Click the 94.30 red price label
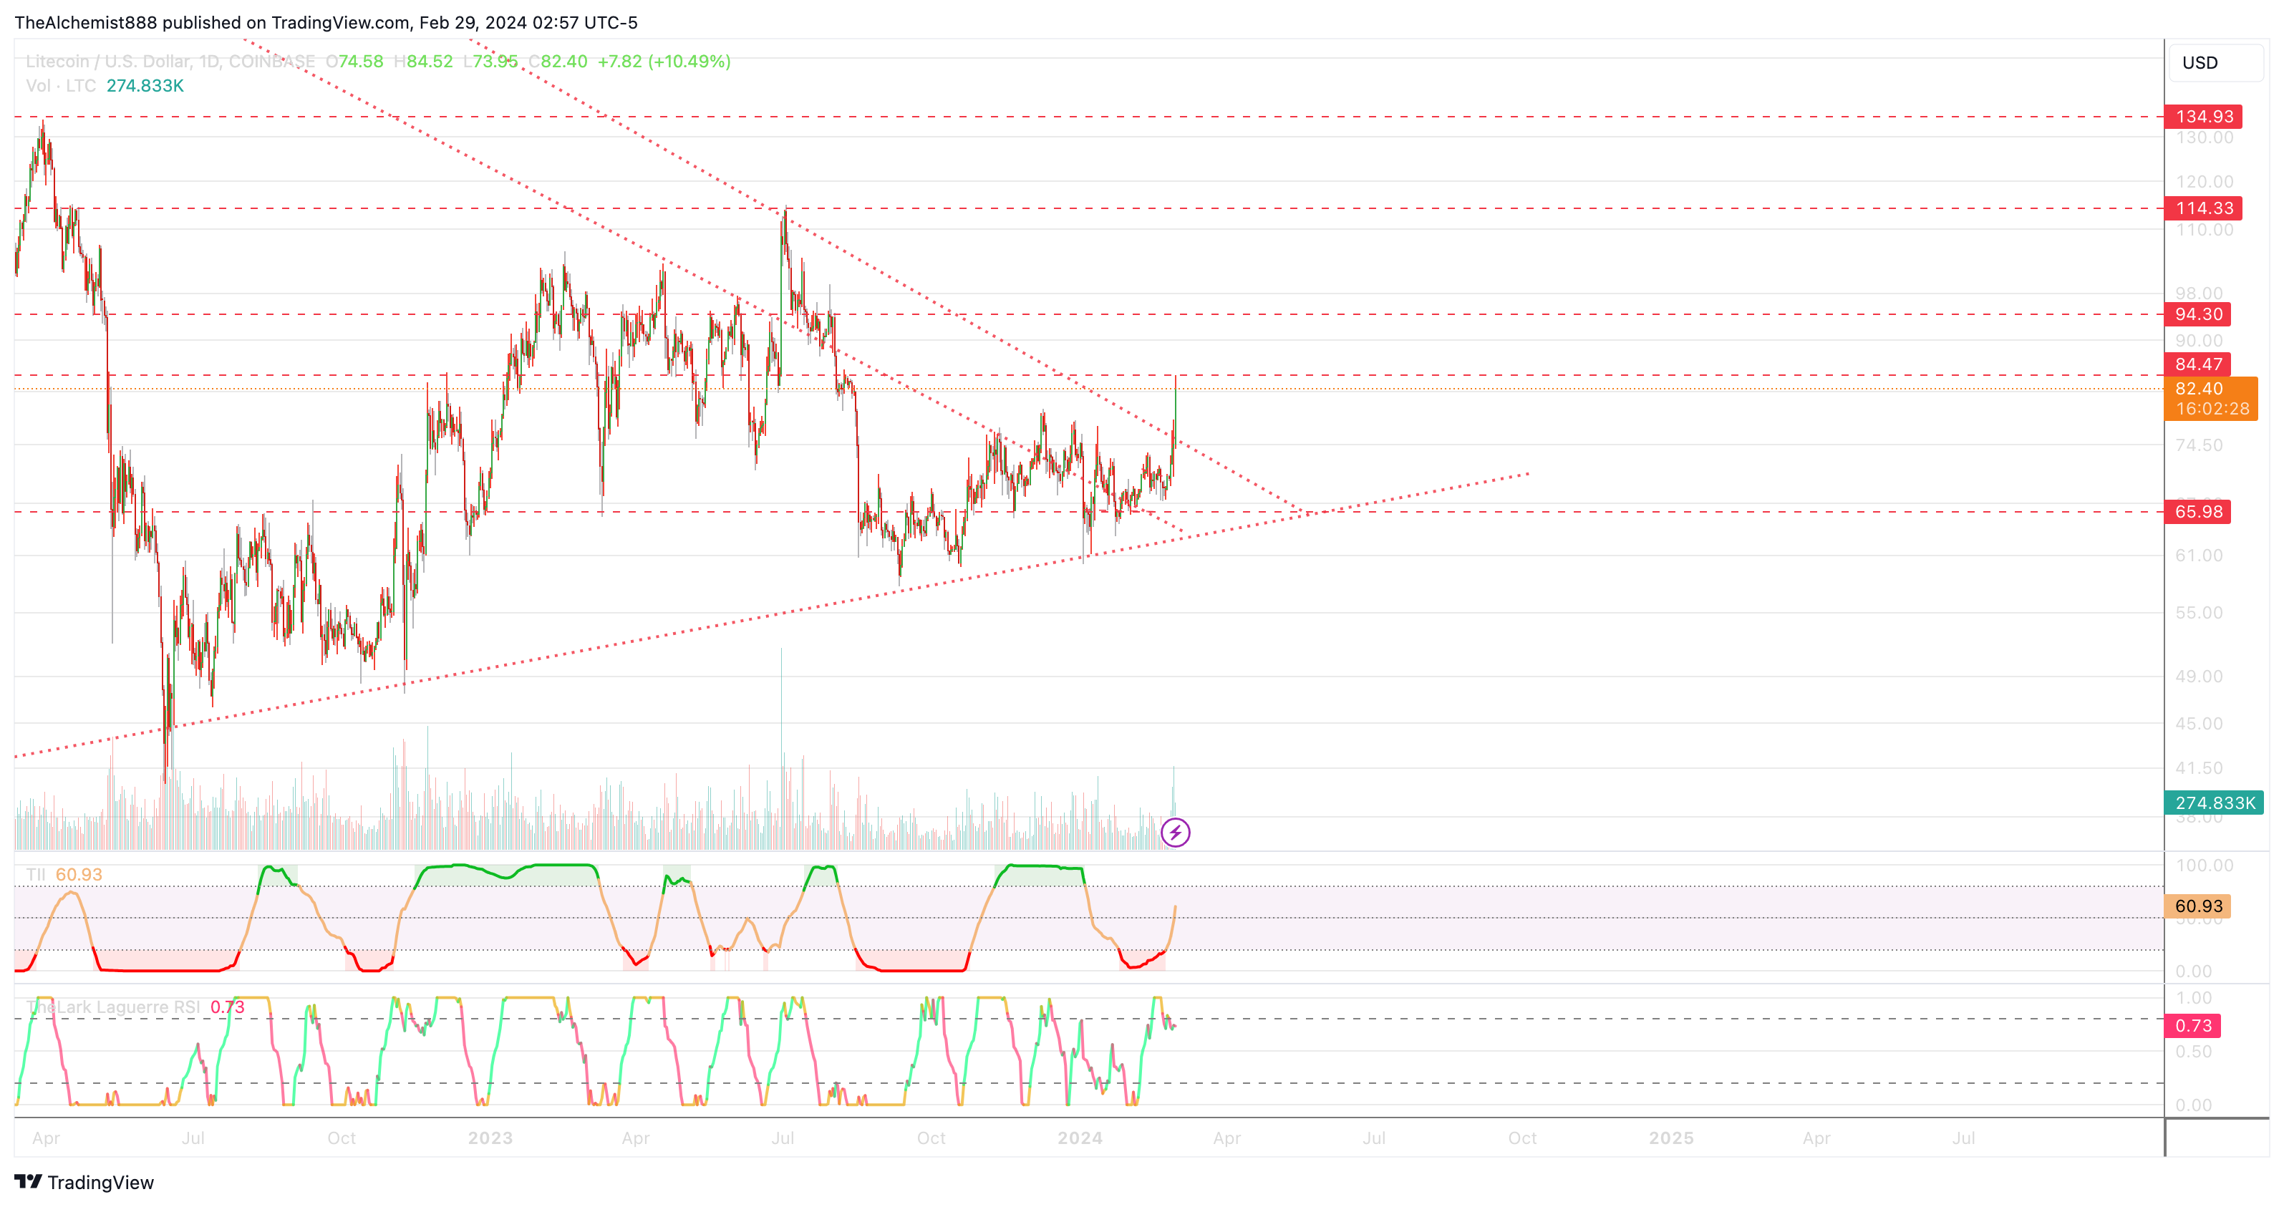The width and height of the screenshot is (2284, 1207). 2198,314
